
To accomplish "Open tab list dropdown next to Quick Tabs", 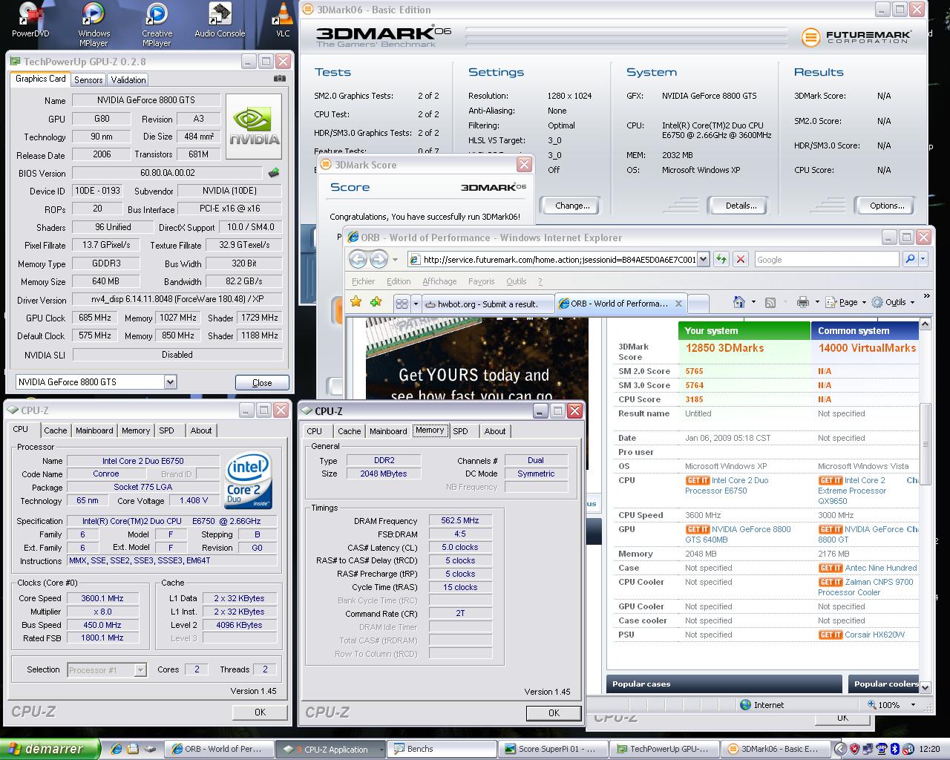I will (x=416, y=303).
